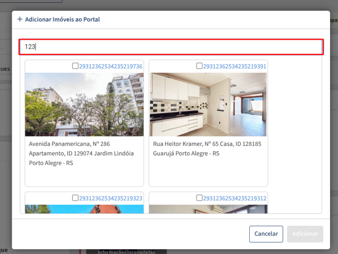Check the box for listing 29312362534235219736

click(75, 66)
